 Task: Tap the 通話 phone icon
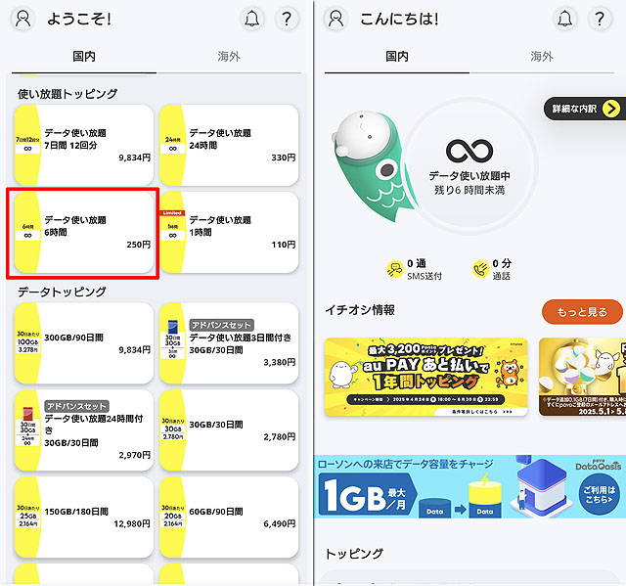[x=480, y=269]
